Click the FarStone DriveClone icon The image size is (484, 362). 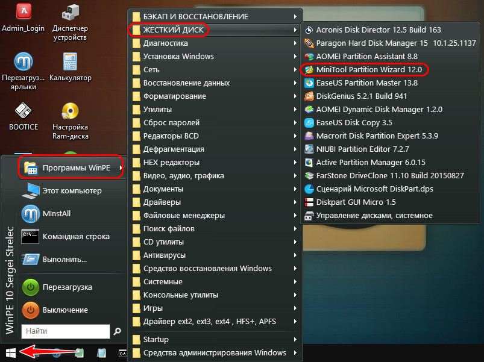point(309,176)
